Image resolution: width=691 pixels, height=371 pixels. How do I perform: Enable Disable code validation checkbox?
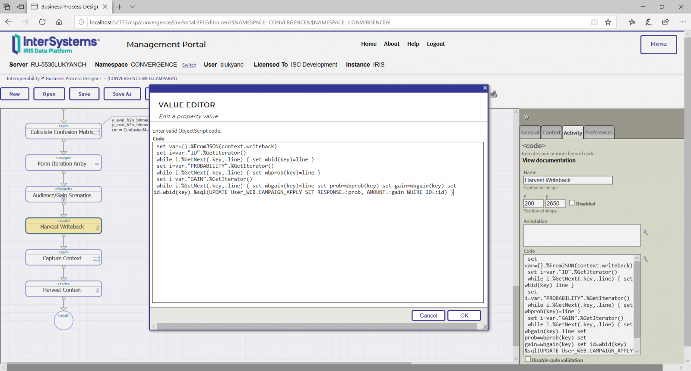[x=528, y=359]
